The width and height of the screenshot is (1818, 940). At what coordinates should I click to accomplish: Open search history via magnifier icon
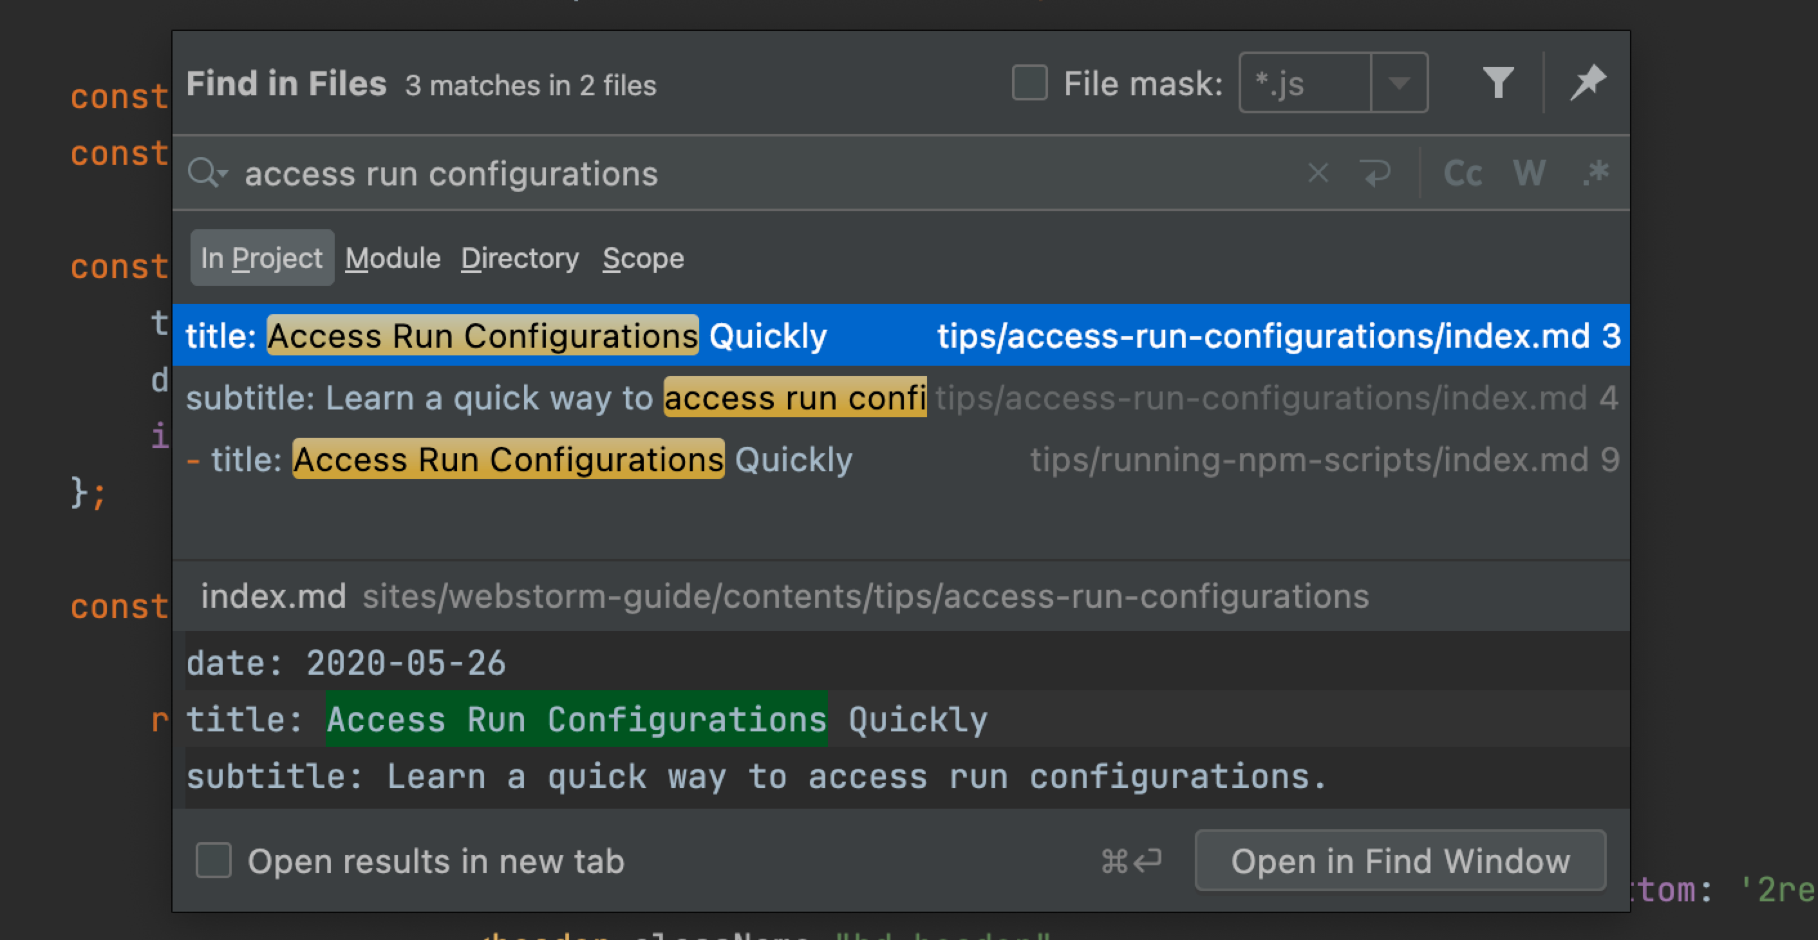click(x=207, y=173)
